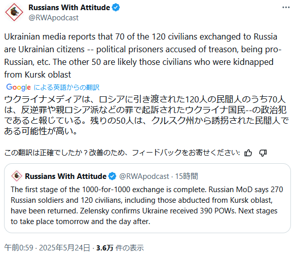
Task: Click the verified badge in the quoted tweet
Action: (112, 176)
